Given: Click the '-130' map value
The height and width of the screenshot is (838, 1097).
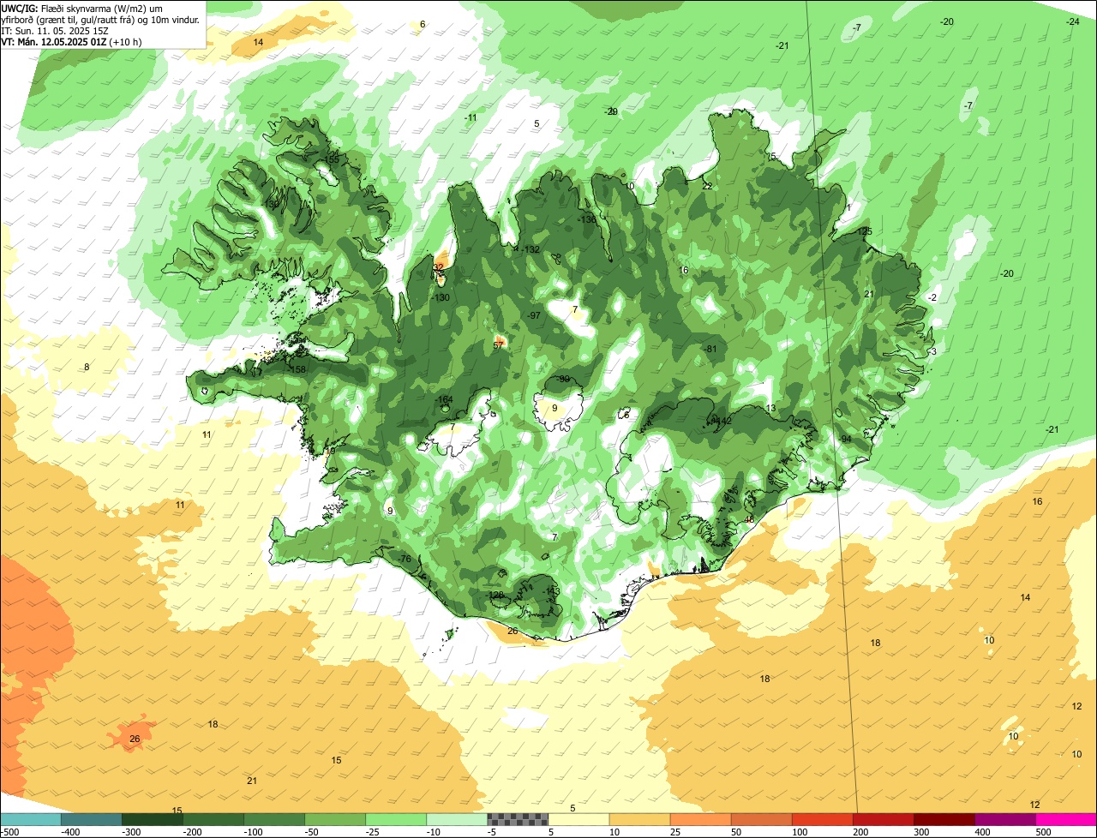Looking at the screenshot, I should [441, 297].
